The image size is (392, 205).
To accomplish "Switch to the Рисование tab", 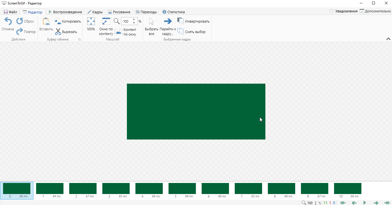I will tap(119, 12).
